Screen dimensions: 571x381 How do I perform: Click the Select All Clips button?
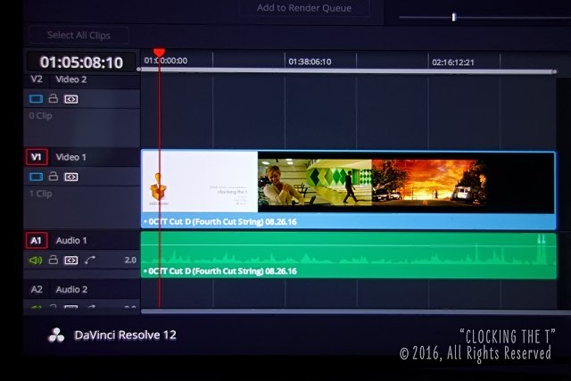coord(79,36)
